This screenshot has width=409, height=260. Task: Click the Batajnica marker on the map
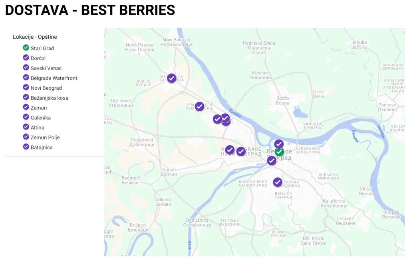171,78
